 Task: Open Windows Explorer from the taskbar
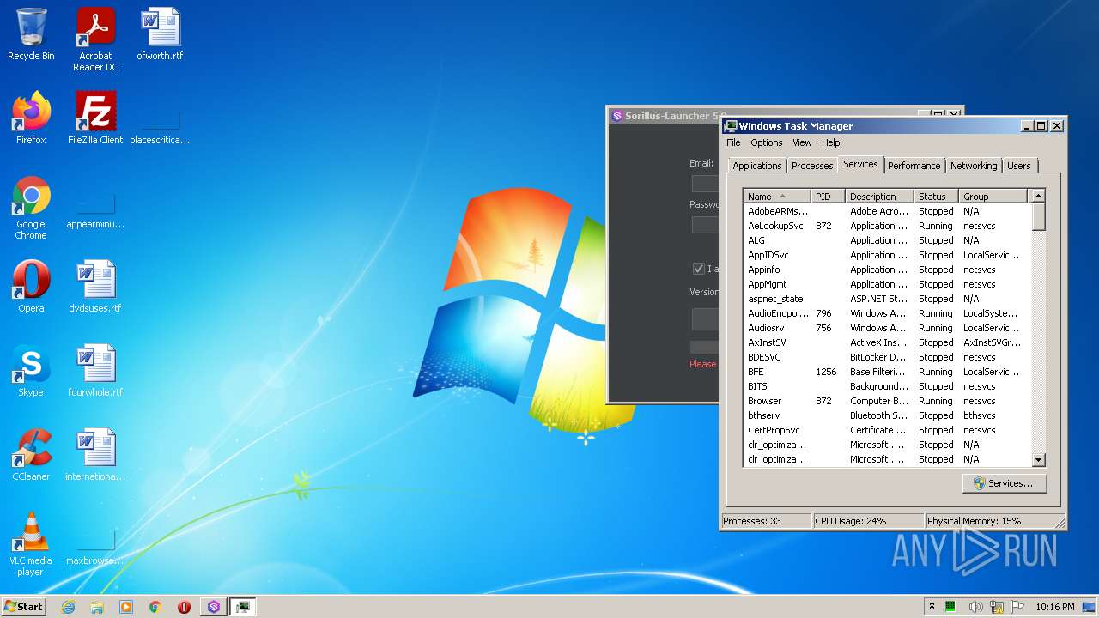coord(97,607)
